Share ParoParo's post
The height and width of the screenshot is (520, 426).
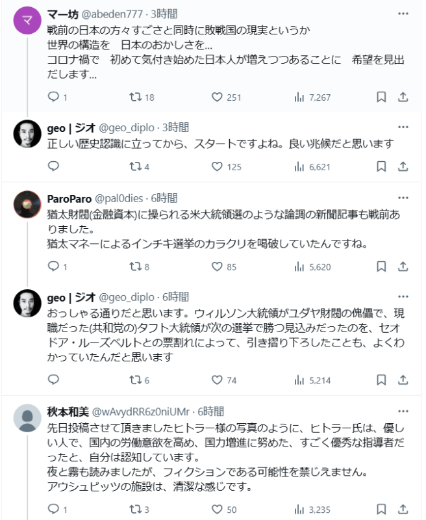point(403,266)
